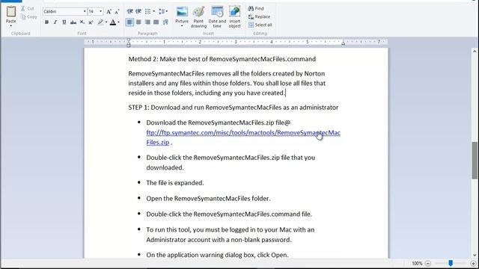Zoom out with the minus button

tap(428, 264)
